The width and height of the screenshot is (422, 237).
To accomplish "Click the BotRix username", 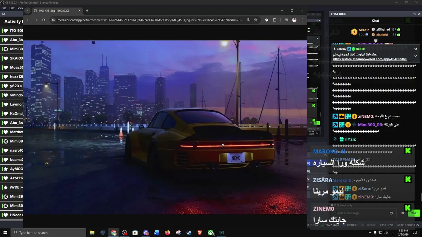I will 360,49.
